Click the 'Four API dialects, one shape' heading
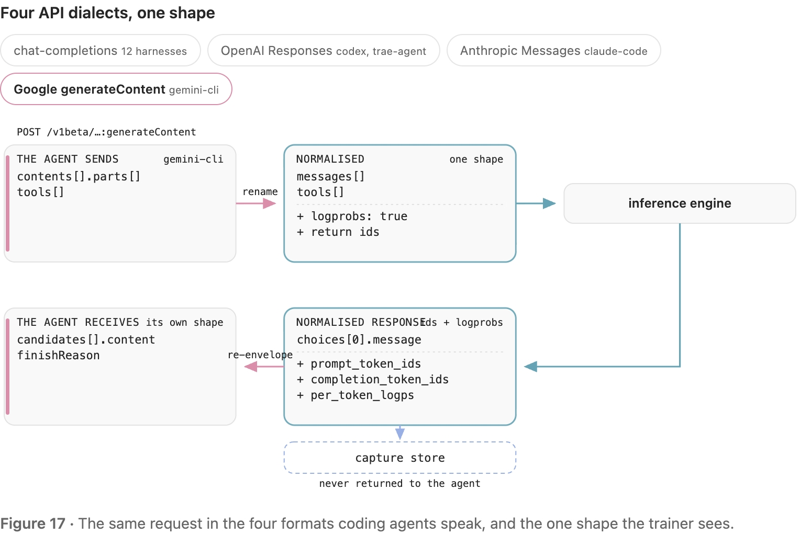This screenshot has height=535, width=800. 107,13
